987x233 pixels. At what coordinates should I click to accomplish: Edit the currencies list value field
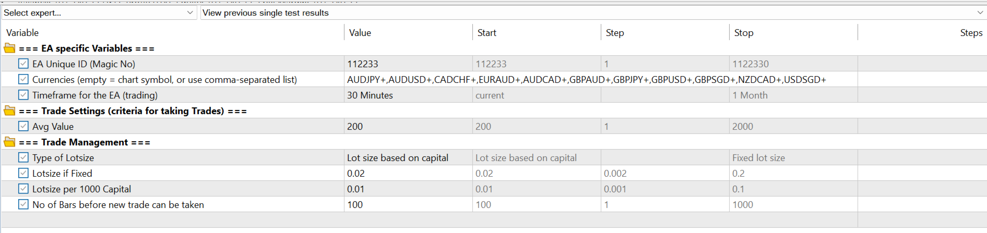tap(586, 80)
